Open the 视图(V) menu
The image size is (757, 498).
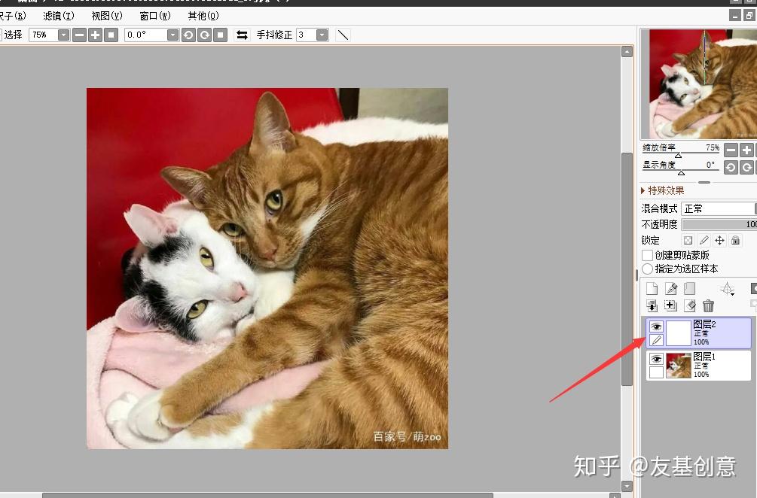click(107, 16)
